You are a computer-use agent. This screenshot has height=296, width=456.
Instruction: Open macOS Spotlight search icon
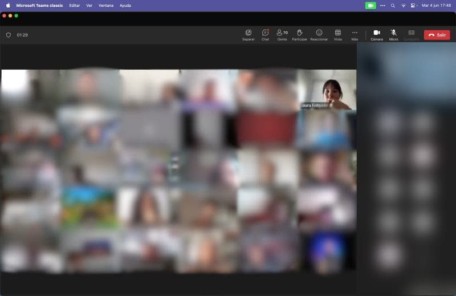coord(393,6)
